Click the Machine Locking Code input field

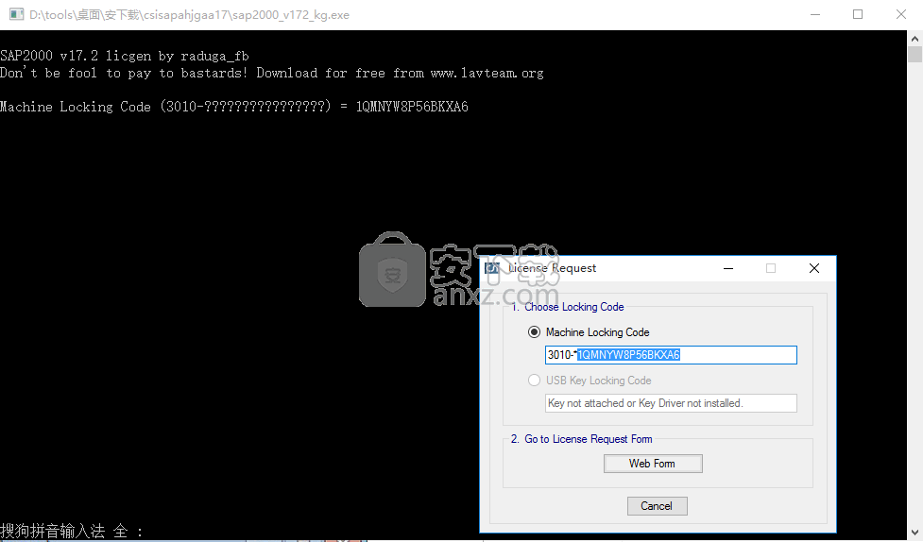click(671, 355)
